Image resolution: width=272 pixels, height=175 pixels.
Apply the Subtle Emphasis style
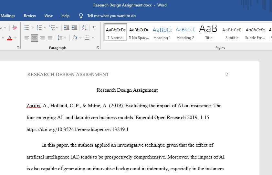click(255, 32)
